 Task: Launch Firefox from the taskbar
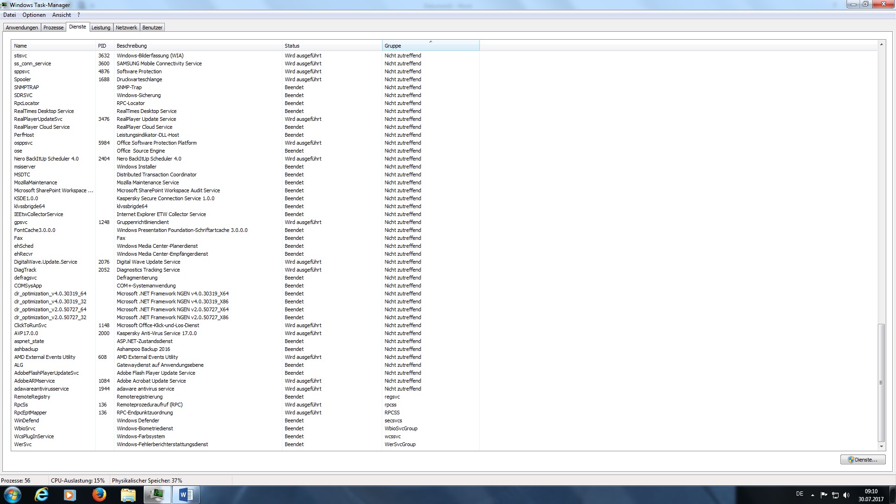[99, 495]
